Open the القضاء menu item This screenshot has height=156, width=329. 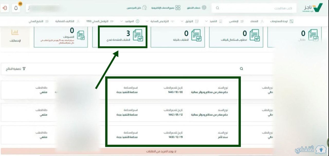[x=257, y=21]
